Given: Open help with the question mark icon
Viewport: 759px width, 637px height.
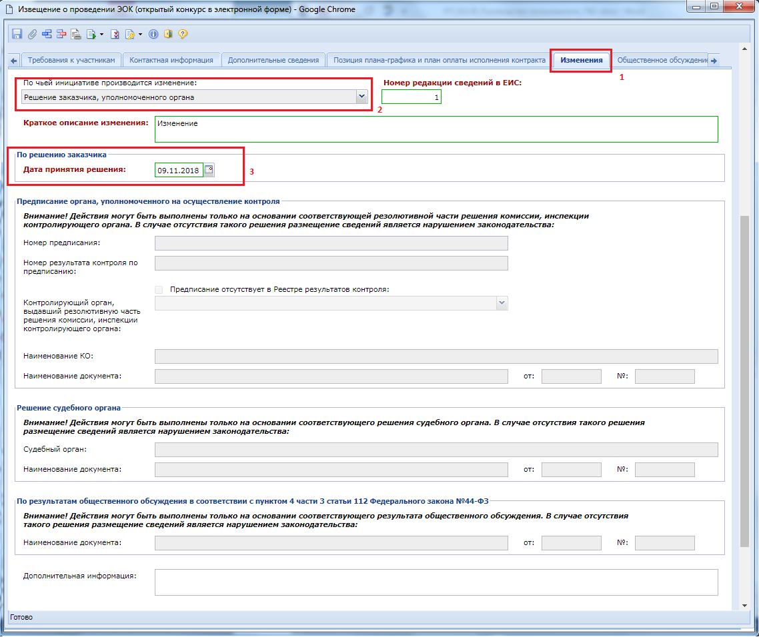Looking at the screenshot, I should tap(183, 34).
